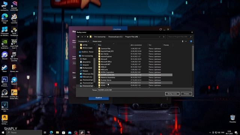Open the Telegram desktop shortcut
The width and height of the screenshot is (240, 135).
tap(14, 81)
